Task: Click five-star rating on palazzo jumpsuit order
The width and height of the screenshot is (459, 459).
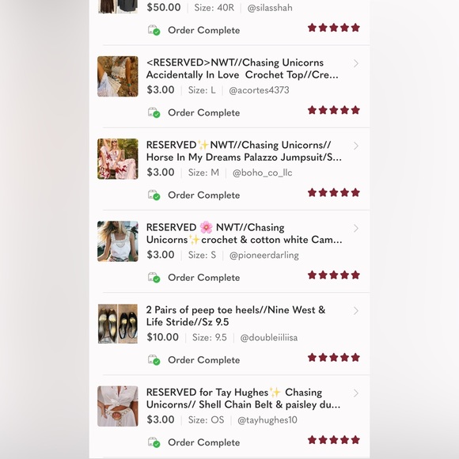Action: [334, 193]
